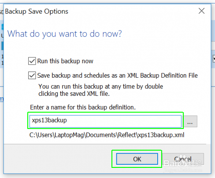The image size is (215, 178).
Task: Click the partially visible link behind dialog's left edge
Action: pyautogui.click(x=2, y=99)
